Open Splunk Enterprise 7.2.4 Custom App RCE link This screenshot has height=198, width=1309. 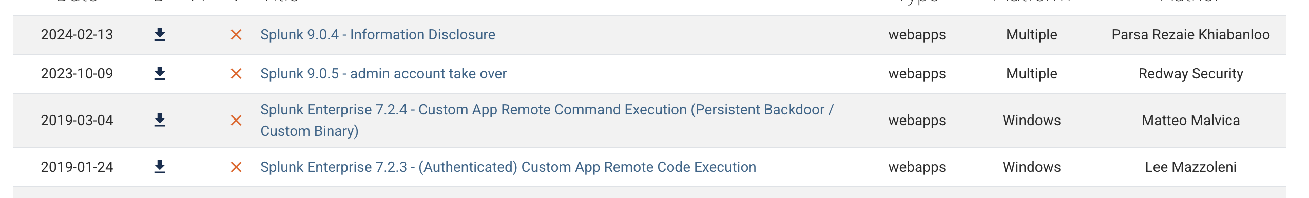[547, 121]
